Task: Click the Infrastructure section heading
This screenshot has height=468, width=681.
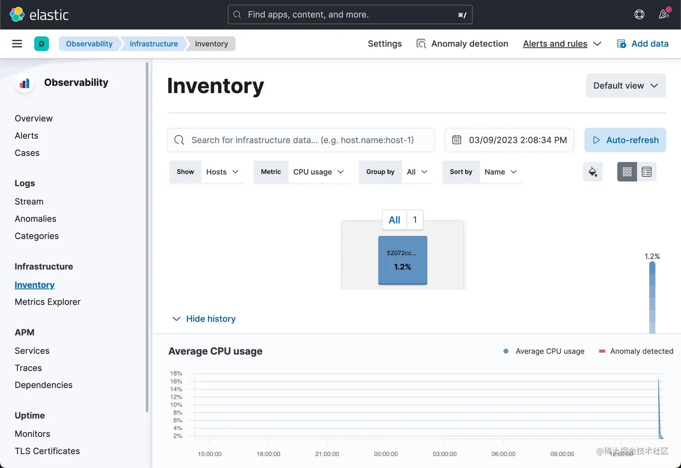Action: click(44, 266)
